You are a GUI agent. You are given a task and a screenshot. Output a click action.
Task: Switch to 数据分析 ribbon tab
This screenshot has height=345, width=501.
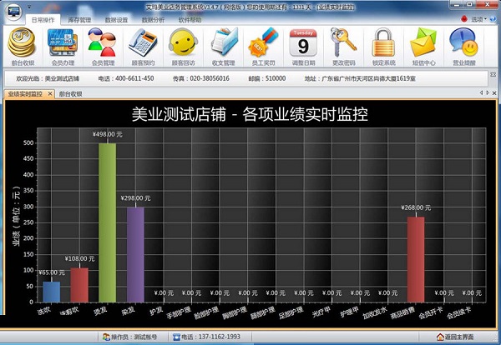(153, 20)
